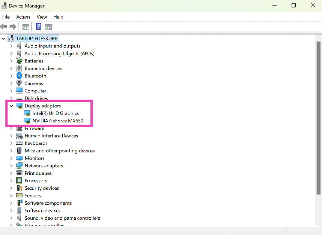Image resolution: width=322 pixels, height=235 pixels.
Task: Open Help from the blue question mark icon
Action: [38, 27]
